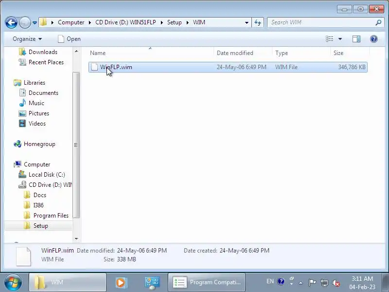The width and height of the screenshot is (389, 292).
Task: Select Computer in the address breadcrumb
Action: tap(71, 22)
